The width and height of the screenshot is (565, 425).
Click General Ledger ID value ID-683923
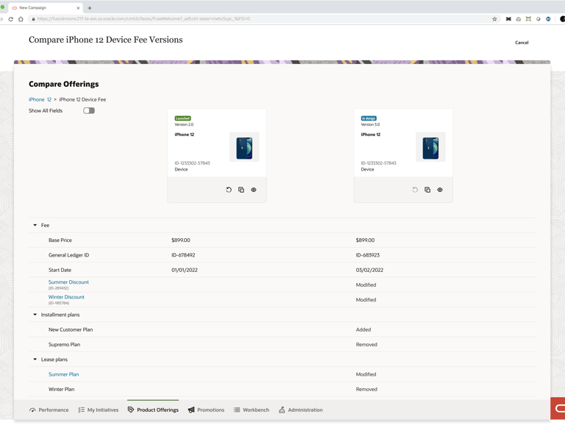[x=368, y=255]
